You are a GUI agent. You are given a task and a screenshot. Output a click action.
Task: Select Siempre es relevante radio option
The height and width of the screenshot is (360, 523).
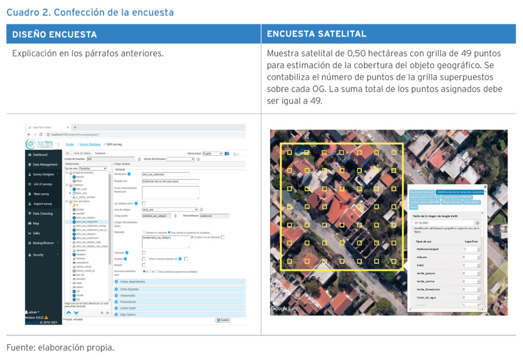[x=144, y=233]
